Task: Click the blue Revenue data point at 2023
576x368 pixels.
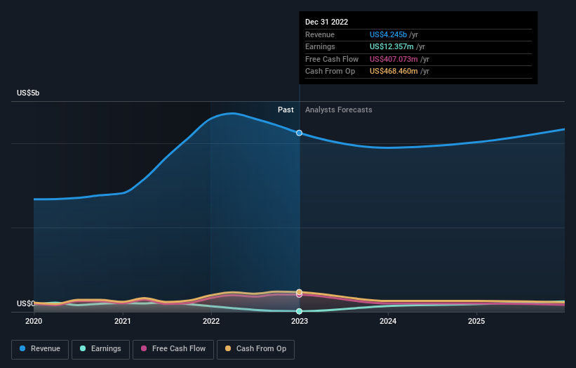Action: click(300, 133)
